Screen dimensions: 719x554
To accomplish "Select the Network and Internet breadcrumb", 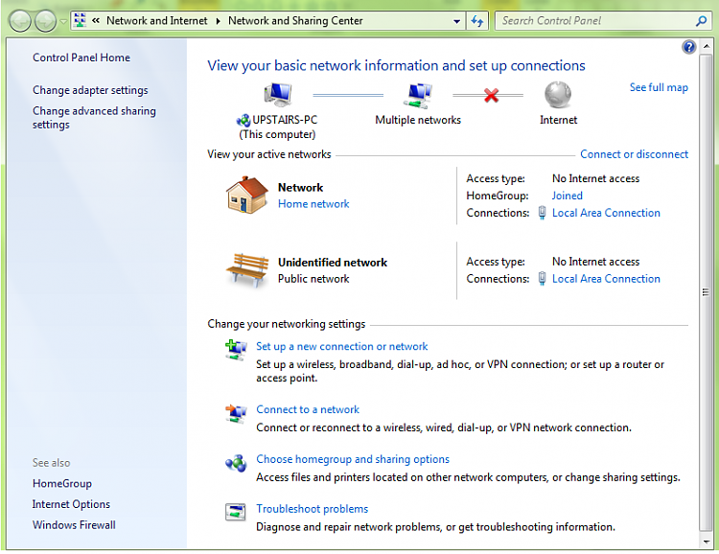I will click(157, 21).
